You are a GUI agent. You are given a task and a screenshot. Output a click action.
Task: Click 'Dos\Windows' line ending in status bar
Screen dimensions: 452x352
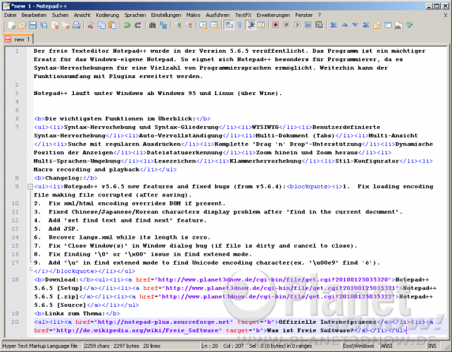click(x=358, y=346)
